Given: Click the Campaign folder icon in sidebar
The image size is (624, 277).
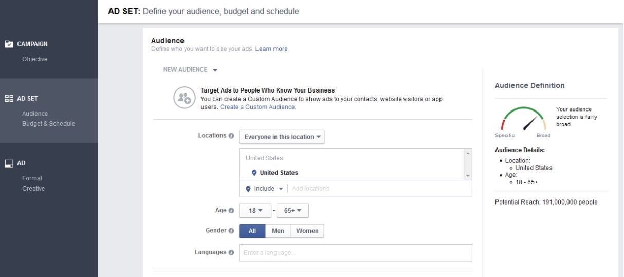Looking at the screenshot, I should pyautogui.click(x=9, y=44).
